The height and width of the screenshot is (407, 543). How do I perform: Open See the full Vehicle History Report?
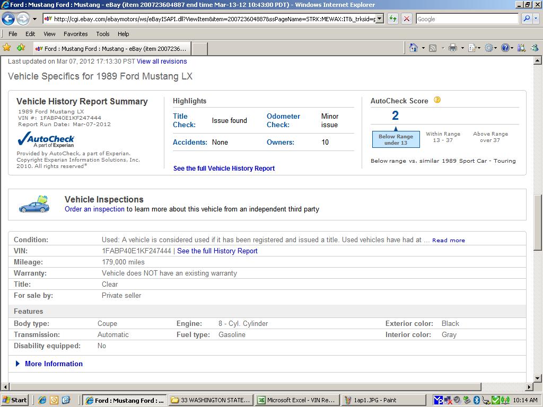coord(224,169)
